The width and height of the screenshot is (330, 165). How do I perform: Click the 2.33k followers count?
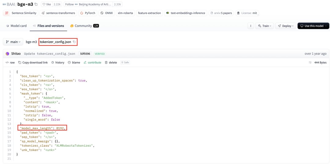[x=117, y=4]
